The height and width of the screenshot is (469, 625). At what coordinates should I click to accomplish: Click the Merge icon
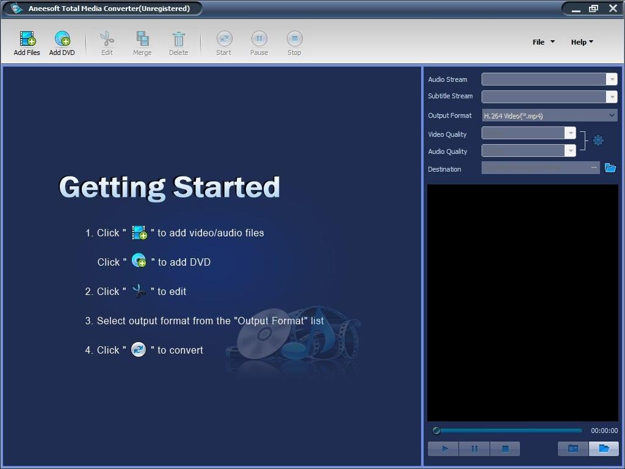point(142,40)
